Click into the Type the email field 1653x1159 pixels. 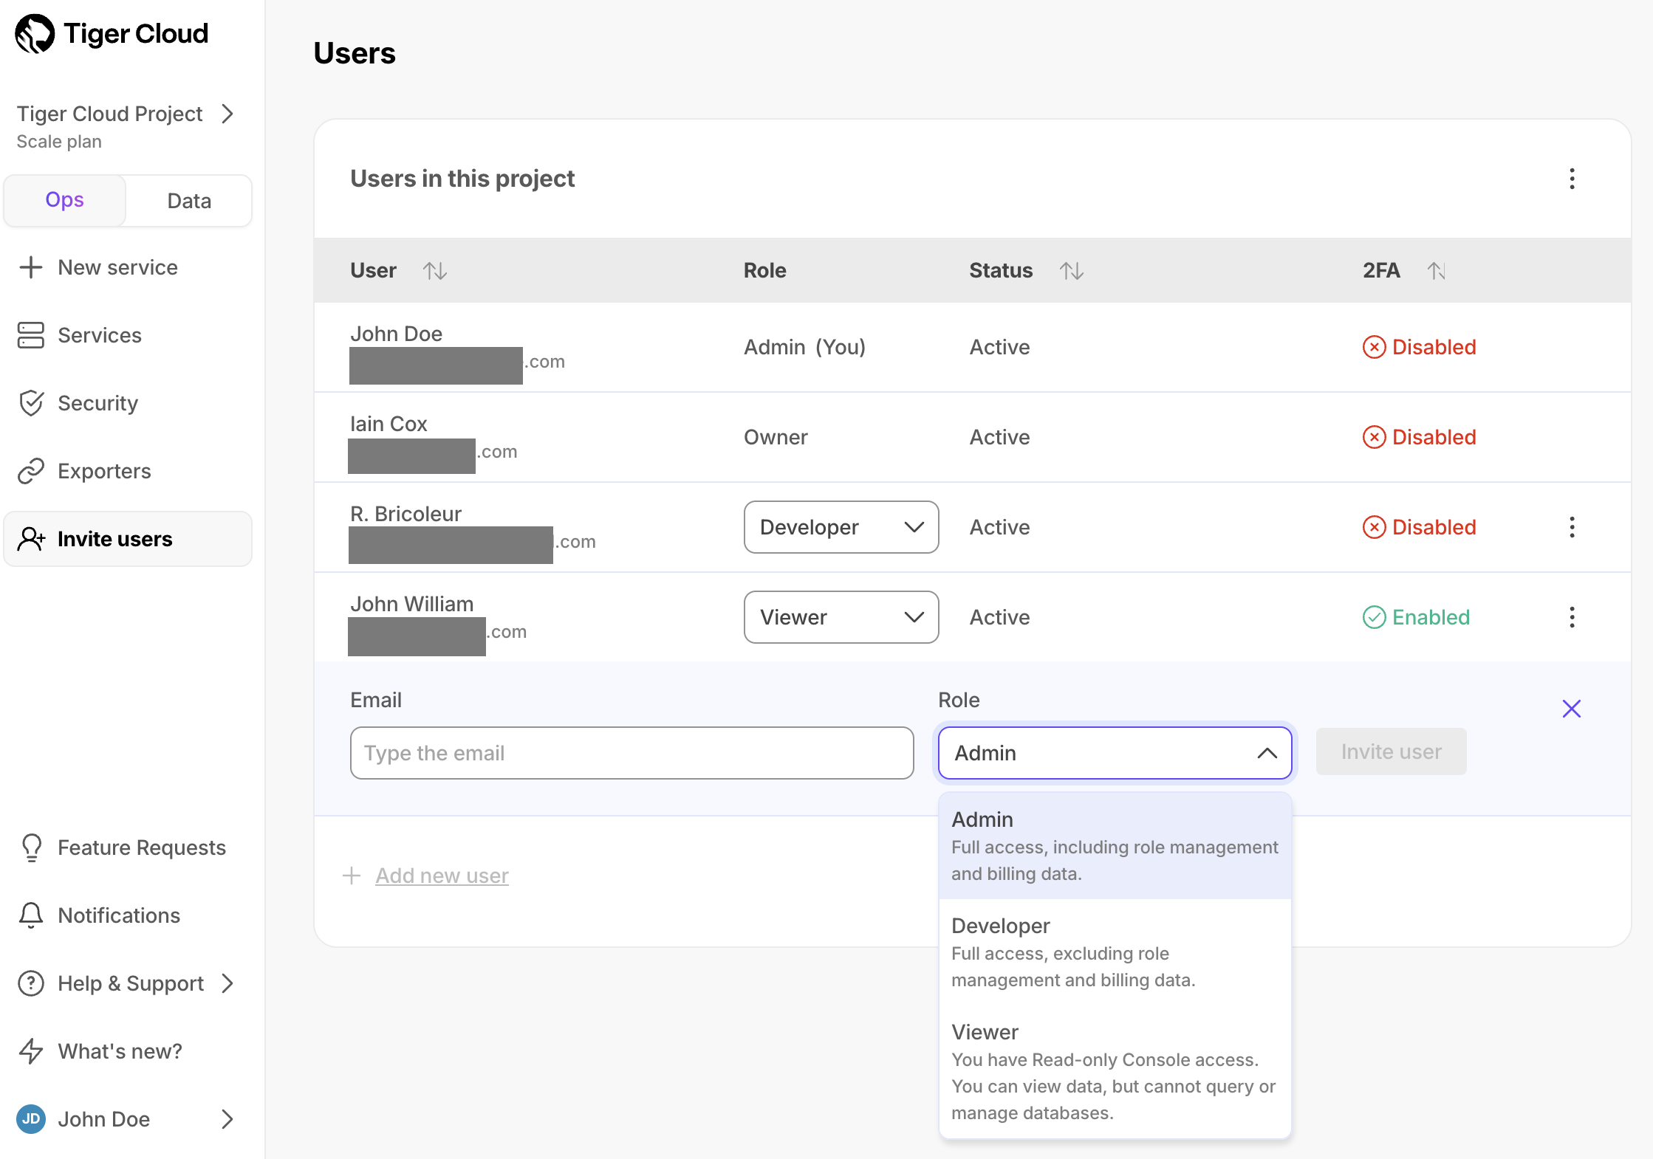pos(632,753)
